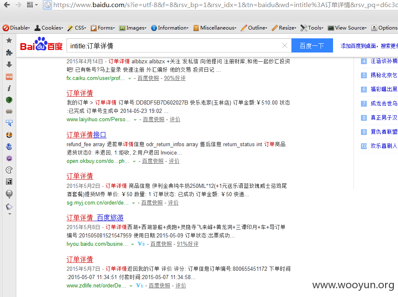Open hot search item 10 欢乐喜剧人
398x297 pixels.
pos(379,146)
